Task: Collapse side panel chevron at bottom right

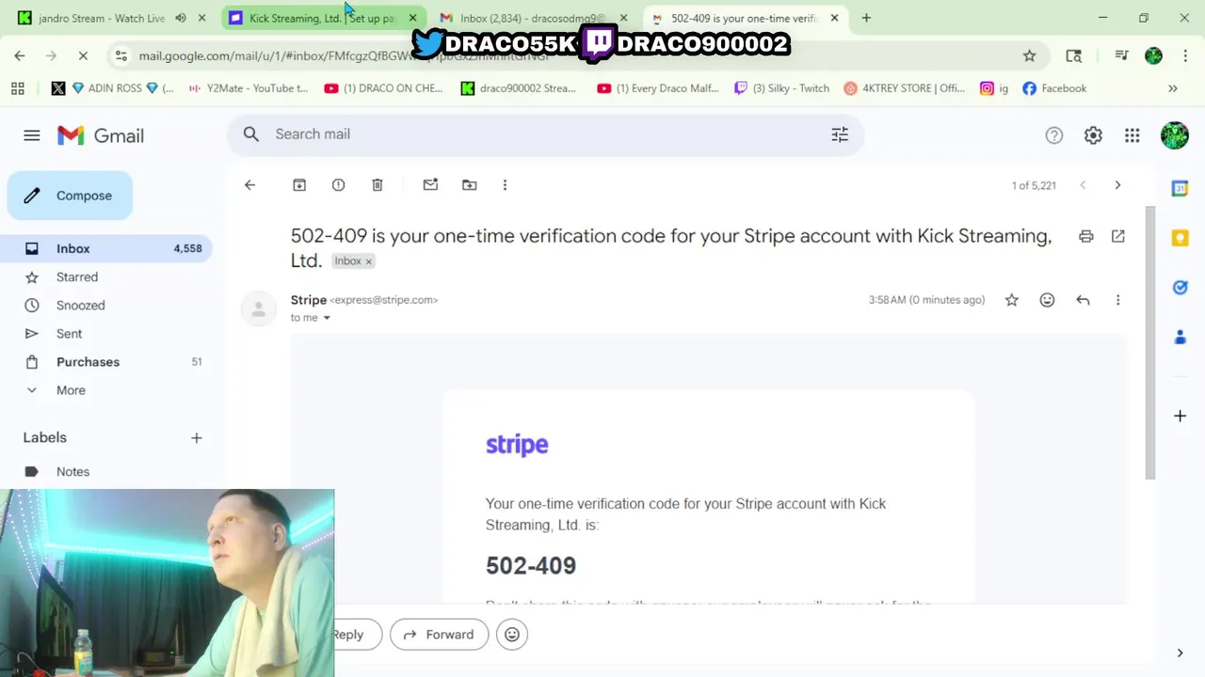Action: pyautogui.click(x=1180, y=653)
